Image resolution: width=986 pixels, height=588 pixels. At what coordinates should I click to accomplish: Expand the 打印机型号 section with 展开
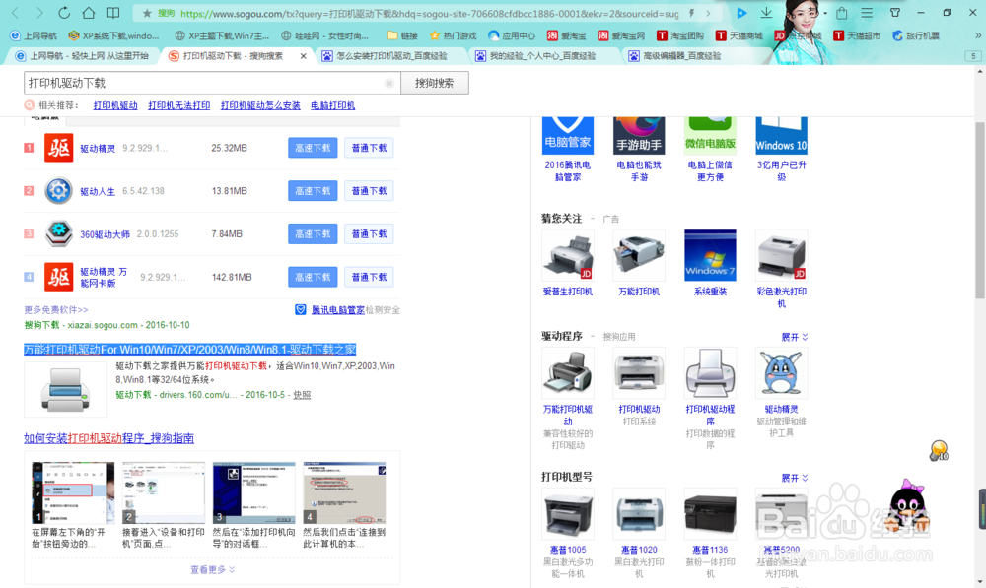coord(794,478)
